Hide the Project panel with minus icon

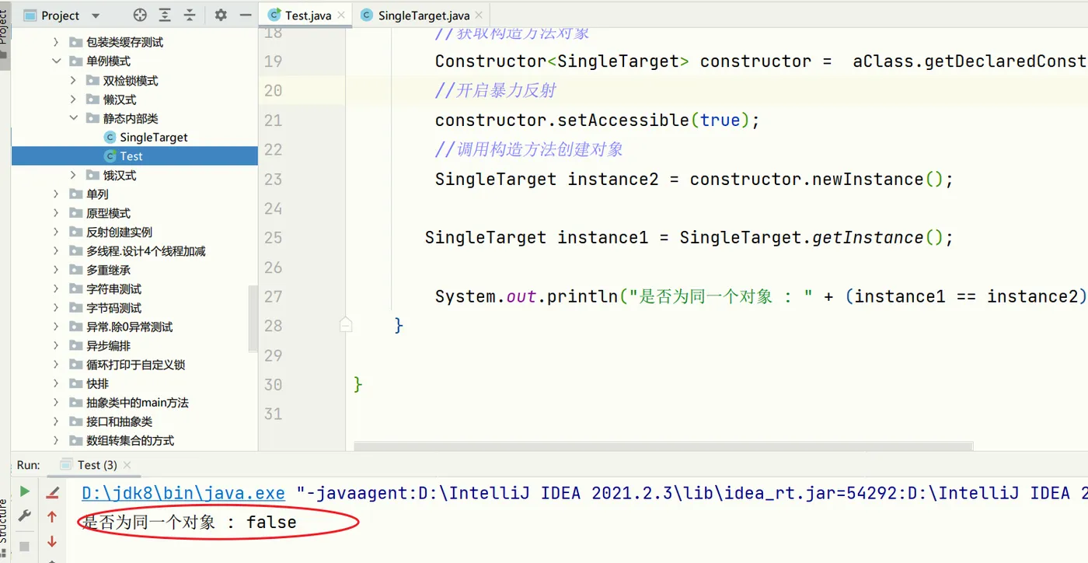pos(246,15)
